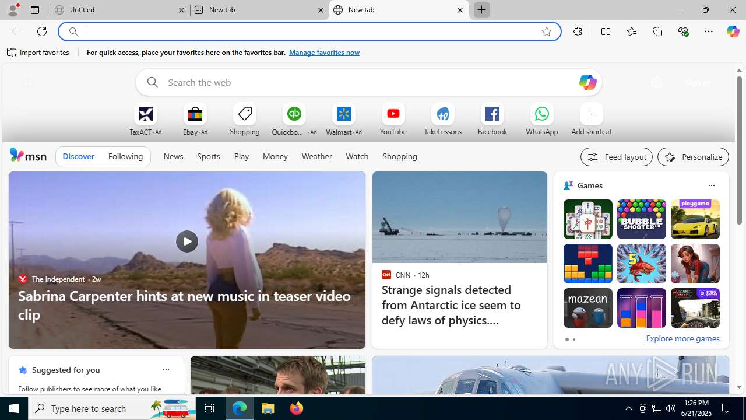
Task: Launch the Copilot sidebar icon
Action: pyautogui.click(x=733, y=32)
